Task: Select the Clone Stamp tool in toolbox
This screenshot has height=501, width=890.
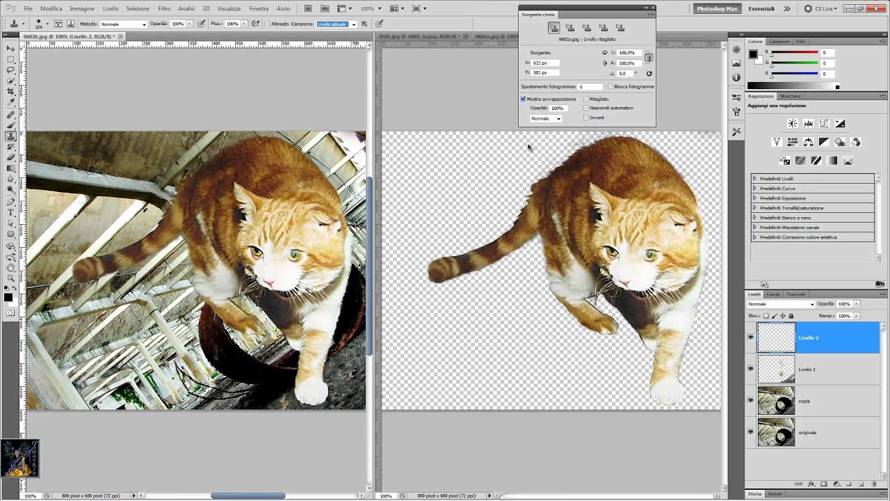Action: 10,136
